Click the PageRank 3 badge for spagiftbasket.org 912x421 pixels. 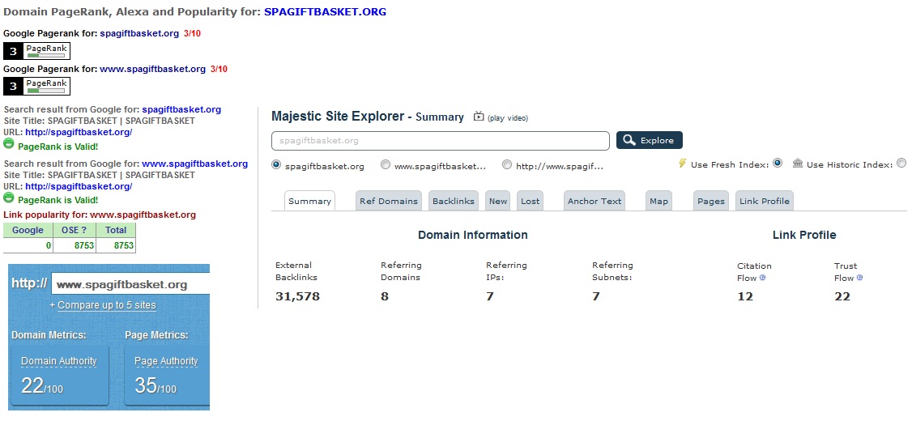pos(36,50)
